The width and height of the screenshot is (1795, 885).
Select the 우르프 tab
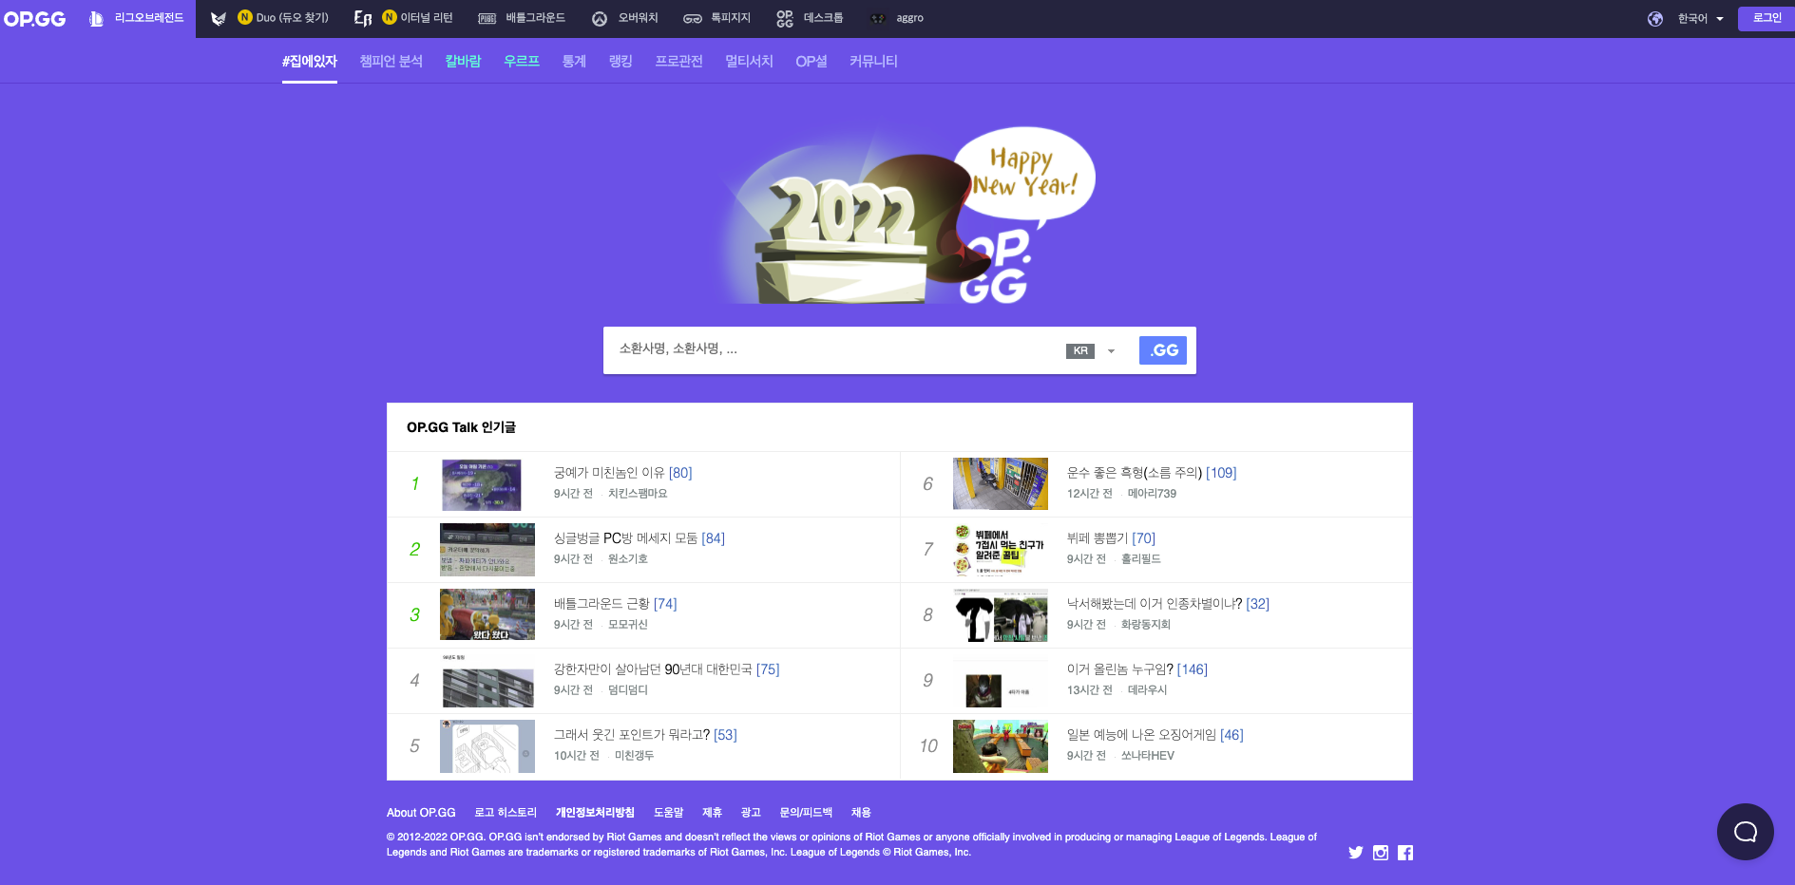pos(522,62)
